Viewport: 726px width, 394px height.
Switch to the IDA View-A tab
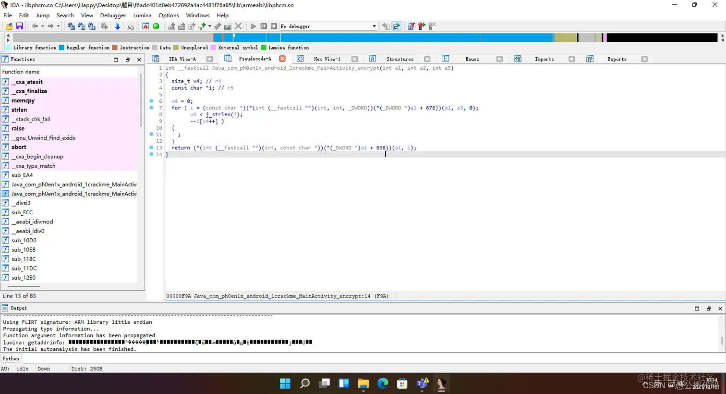click(182, 59)
